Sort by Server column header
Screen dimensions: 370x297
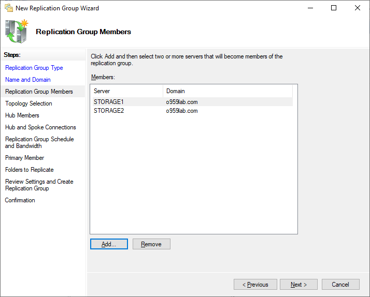click(127, 91)
